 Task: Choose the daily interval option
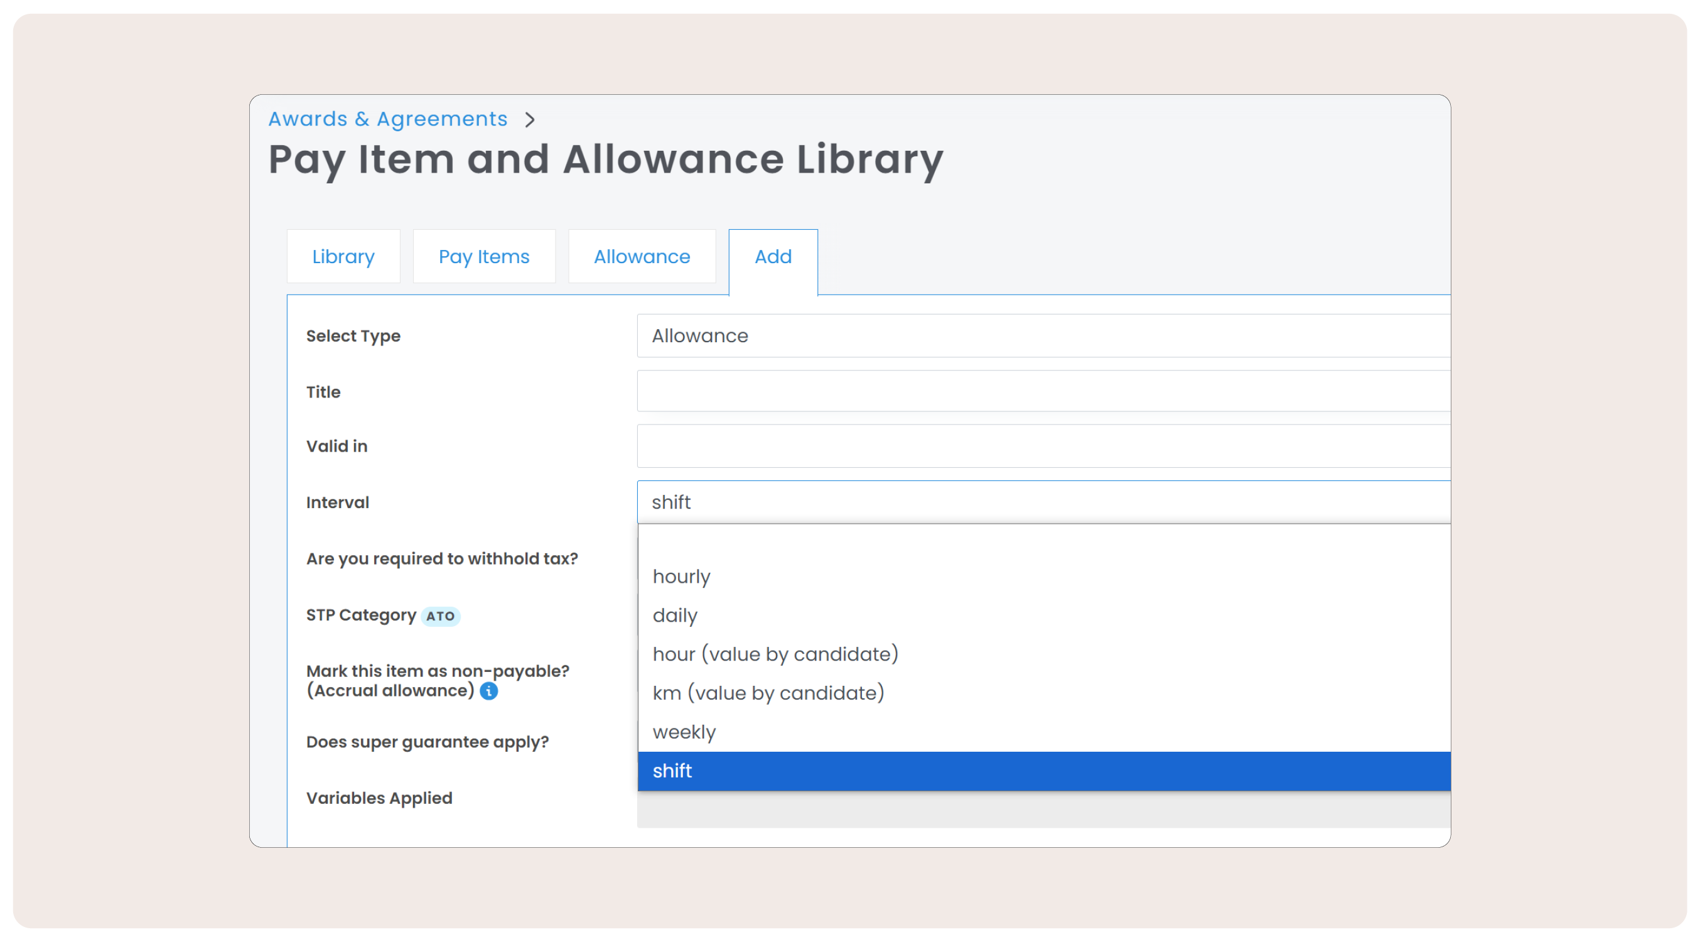[675, 615]
